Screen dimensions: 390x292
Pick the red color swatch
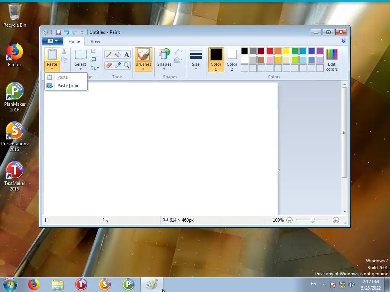[x=270, y=51]
